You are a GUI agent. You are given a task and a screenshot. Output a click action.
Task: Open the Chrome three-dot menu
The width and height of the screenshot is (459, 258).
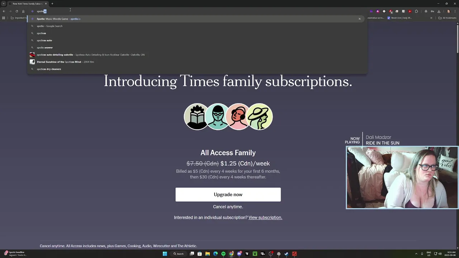tap(455, 11)
